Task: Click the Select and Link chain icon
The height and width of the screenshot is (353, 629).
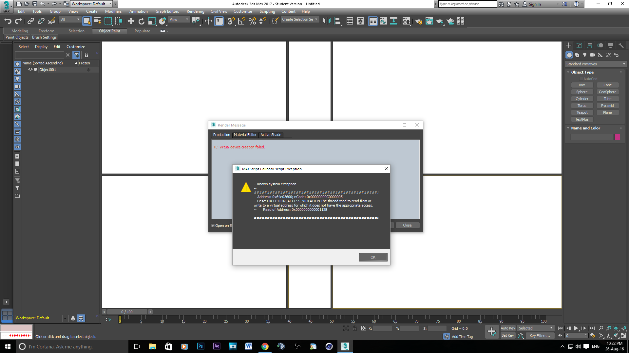Action: [x=31, y=21]
